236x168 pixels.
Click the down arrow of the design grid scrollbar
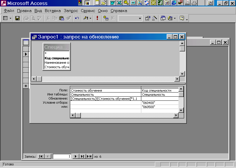[x=181, y=110]
